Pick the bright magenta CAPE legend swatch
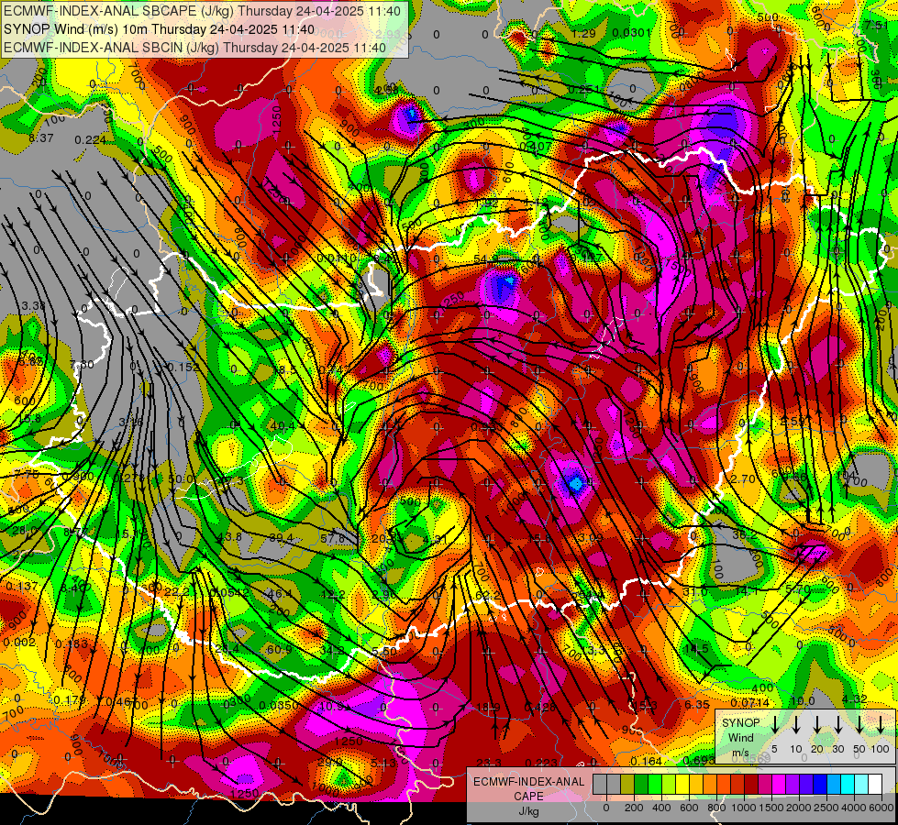 click(779, 785)
